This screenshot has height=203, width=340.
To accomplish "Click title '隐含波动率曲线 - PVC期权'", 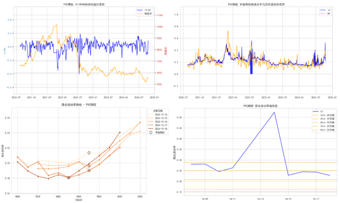I will tap(78, 105).
